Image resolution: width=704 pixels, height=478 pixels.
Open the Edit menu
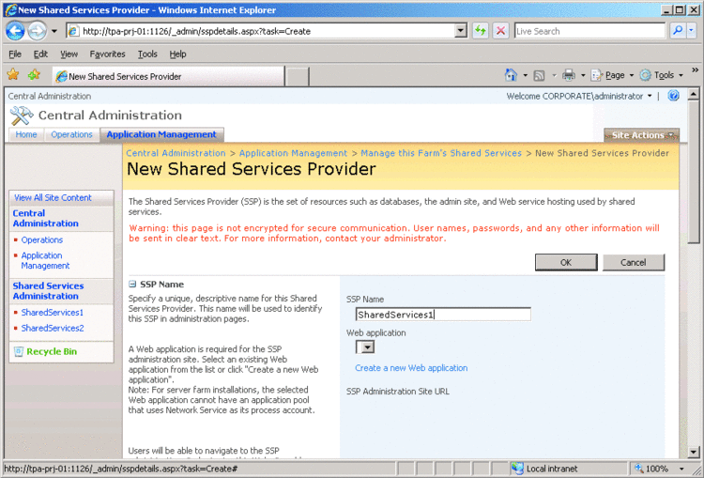point(40,54)
